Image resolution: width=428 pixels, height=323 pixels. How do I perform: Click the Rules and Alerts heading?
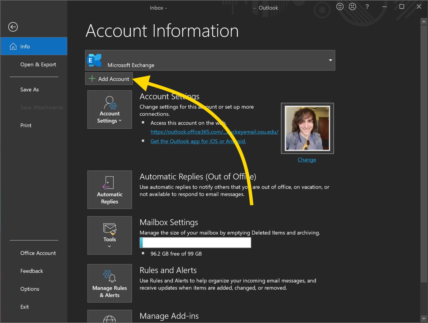click(x=168, y=270)
